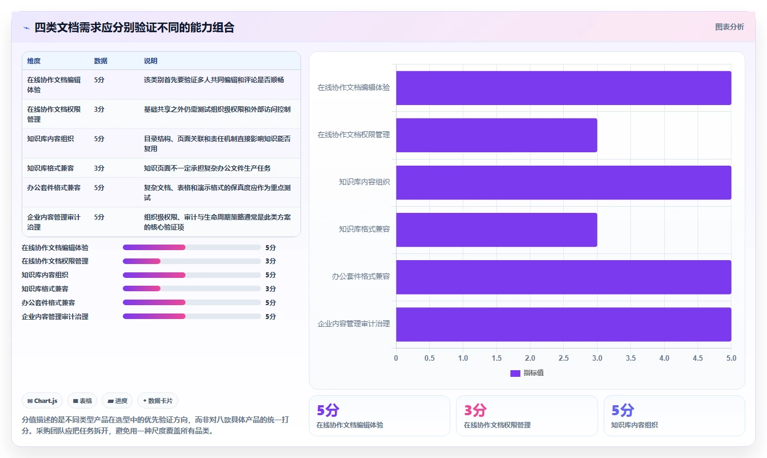The image size is (767, 458).
Task: Click the footnote paragraph beginning 分值描述的是
Action: (155, 425)
